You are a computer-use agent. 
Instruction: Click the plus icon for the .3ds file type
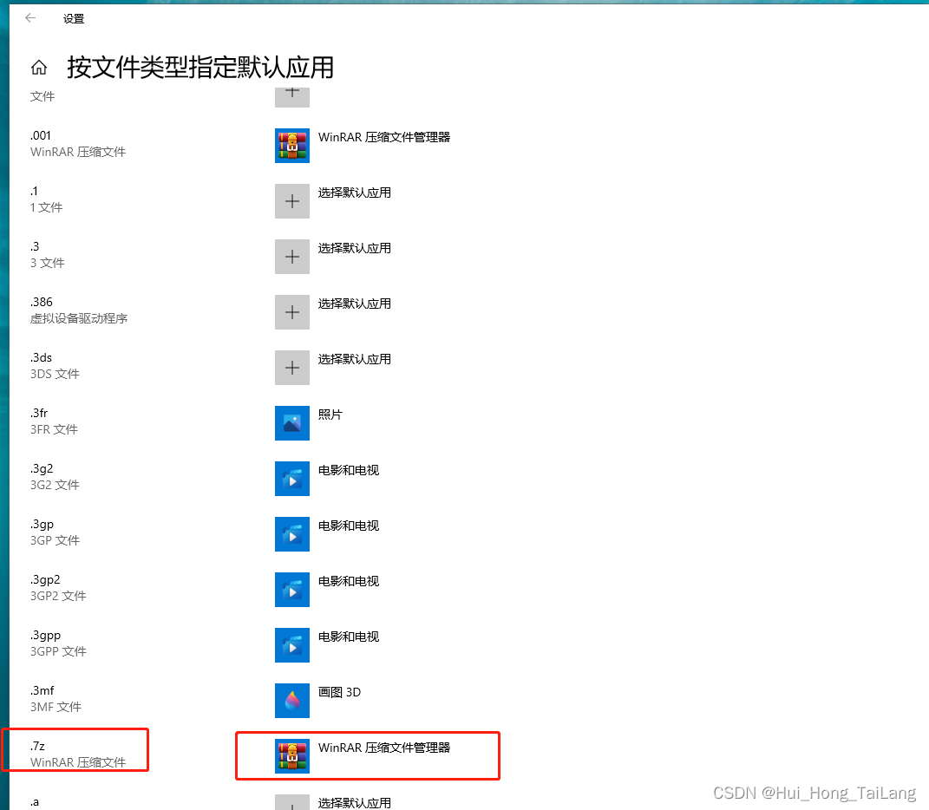292,368
